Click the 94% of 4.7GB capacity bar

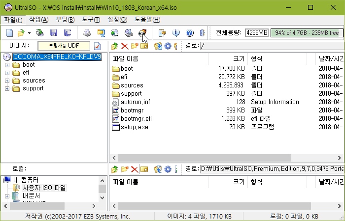click(x=307, y=33)
